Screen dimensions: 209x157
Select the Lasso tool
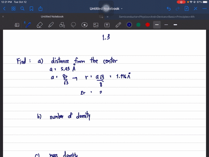(x=73, y=25)
